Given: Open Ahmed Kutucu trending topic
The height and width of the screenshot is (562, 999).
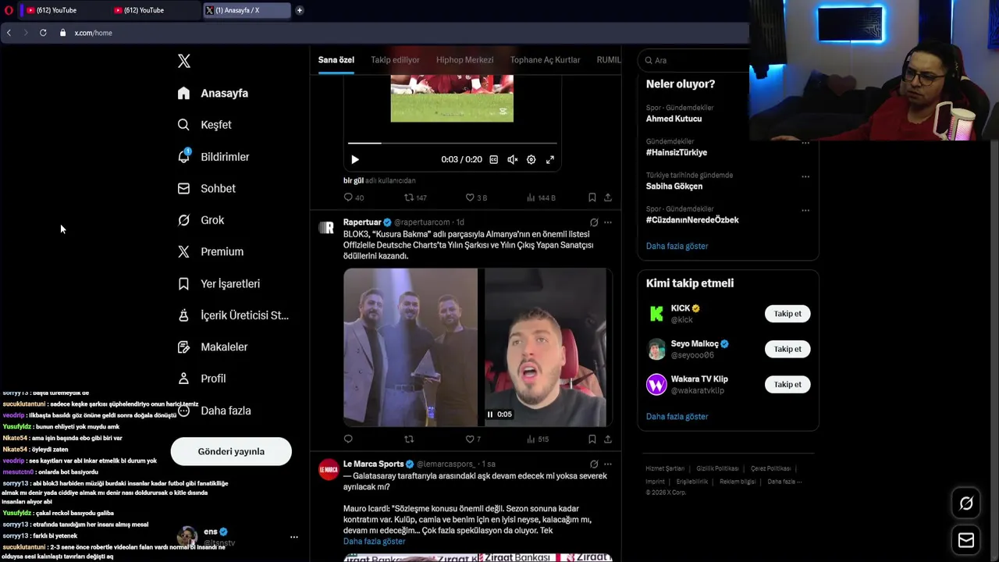Looking at the screenshot, I should click(674, 119).
